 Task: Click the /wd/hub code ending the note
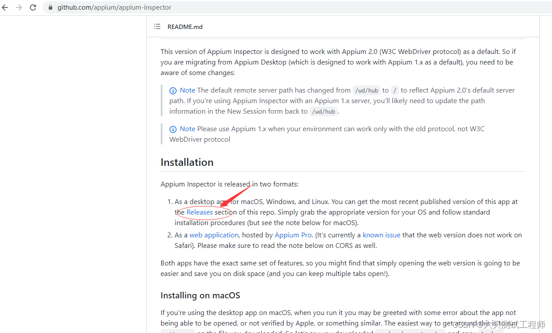click(x=323, y=111)
